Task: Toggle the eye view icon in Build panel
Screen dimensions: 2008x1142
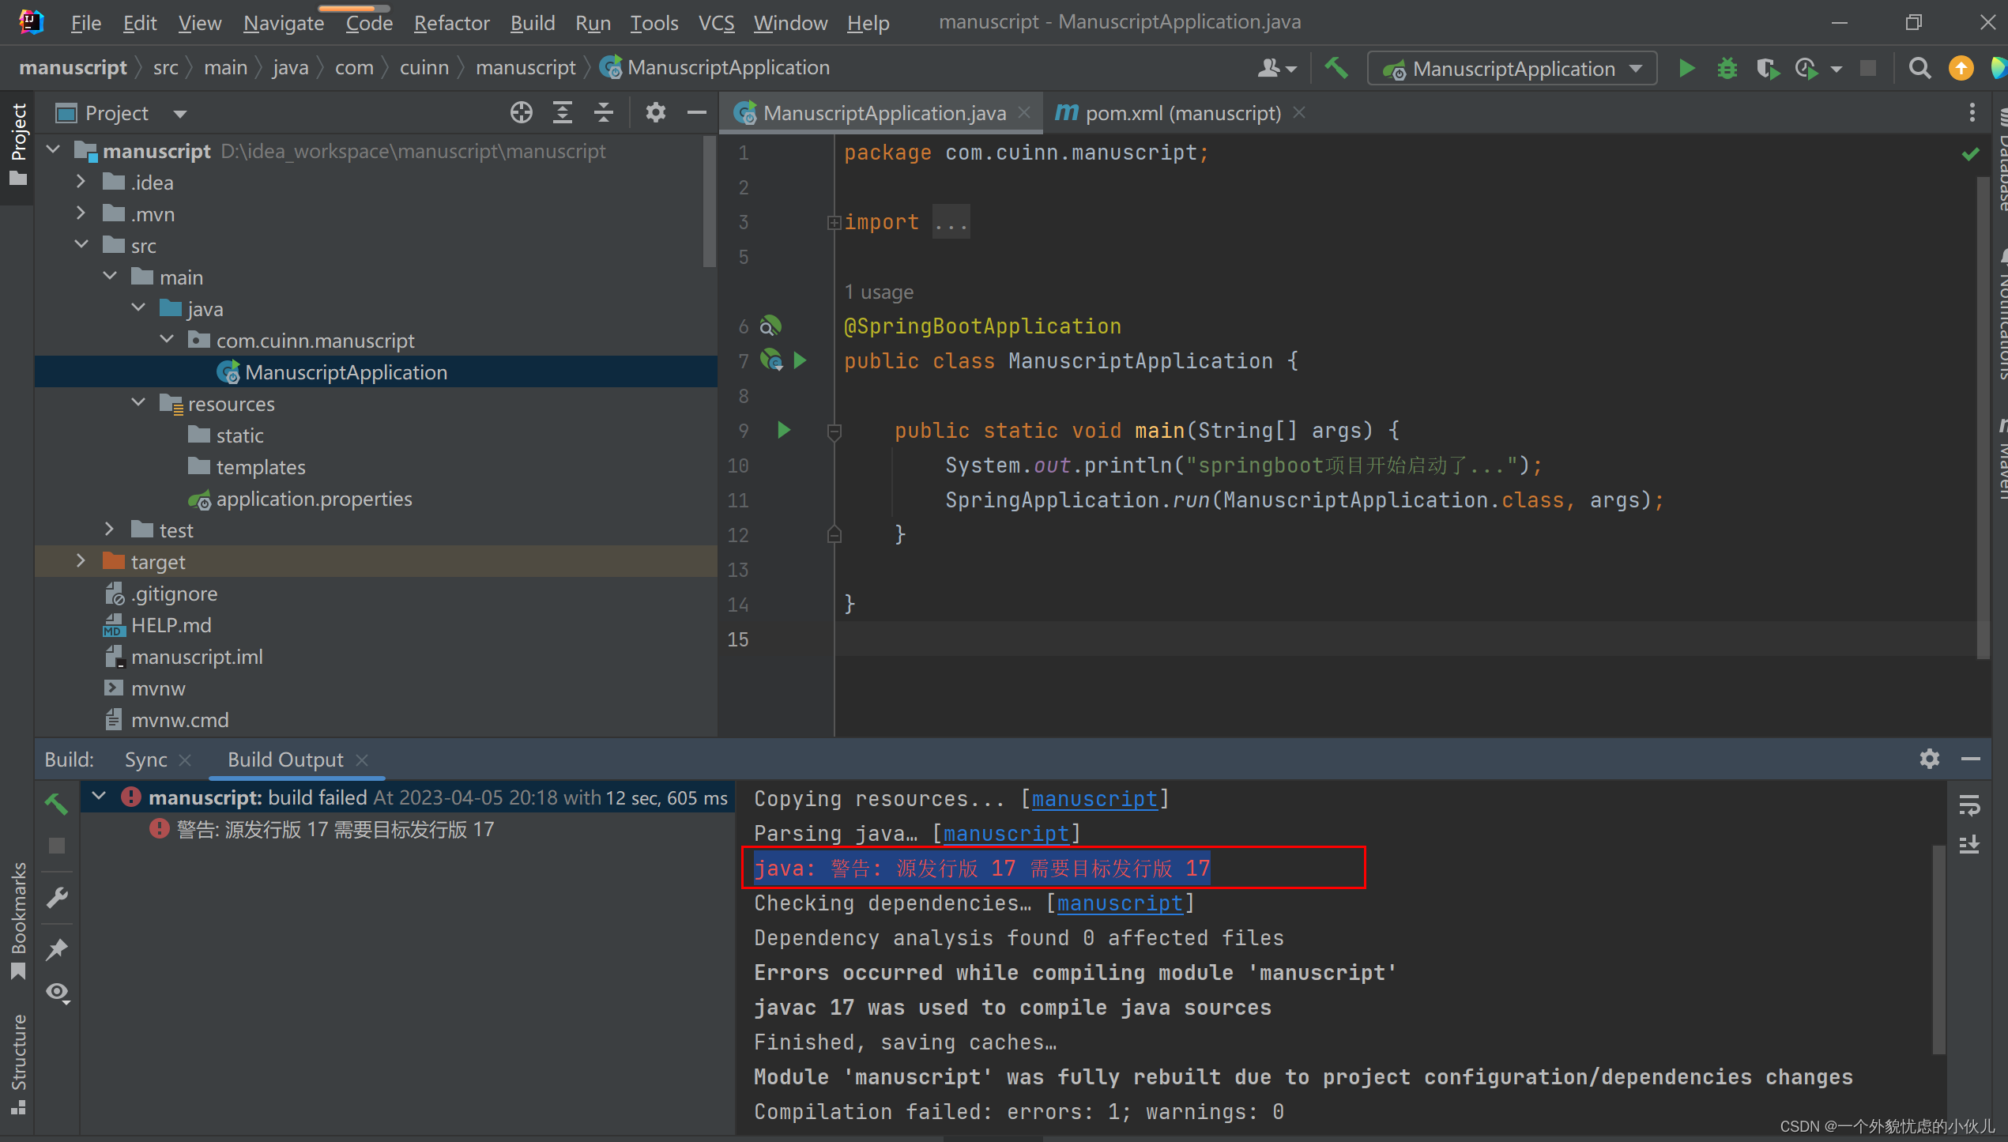Action: tap(57, 993)
